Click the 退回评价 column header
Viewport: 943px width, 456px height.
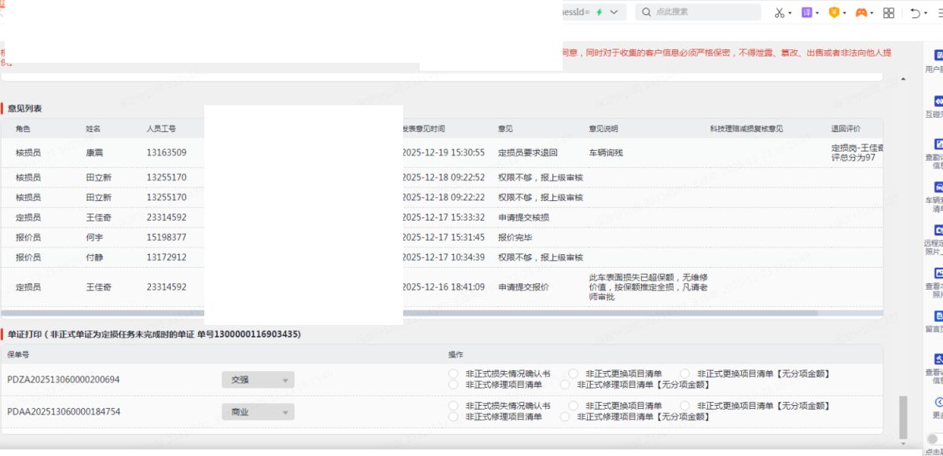(x=846, y=129)
